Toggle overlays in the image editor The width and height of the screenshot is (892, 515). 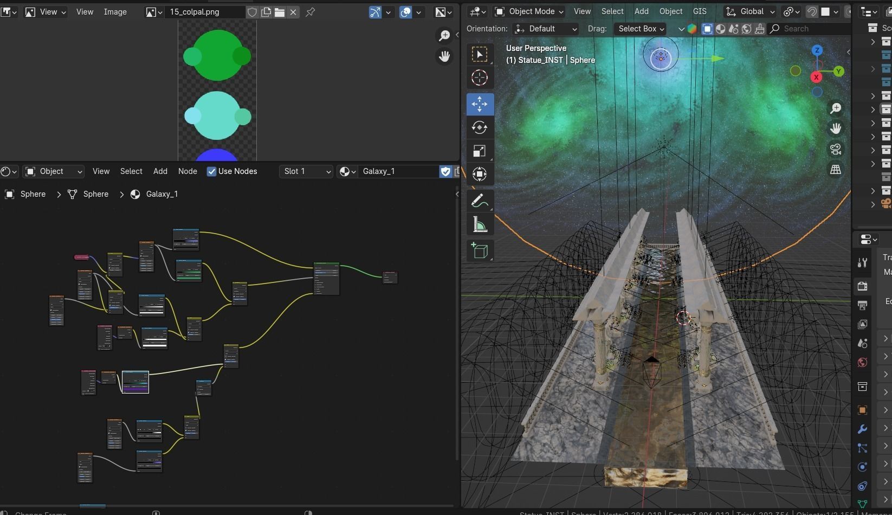(405, 12)
